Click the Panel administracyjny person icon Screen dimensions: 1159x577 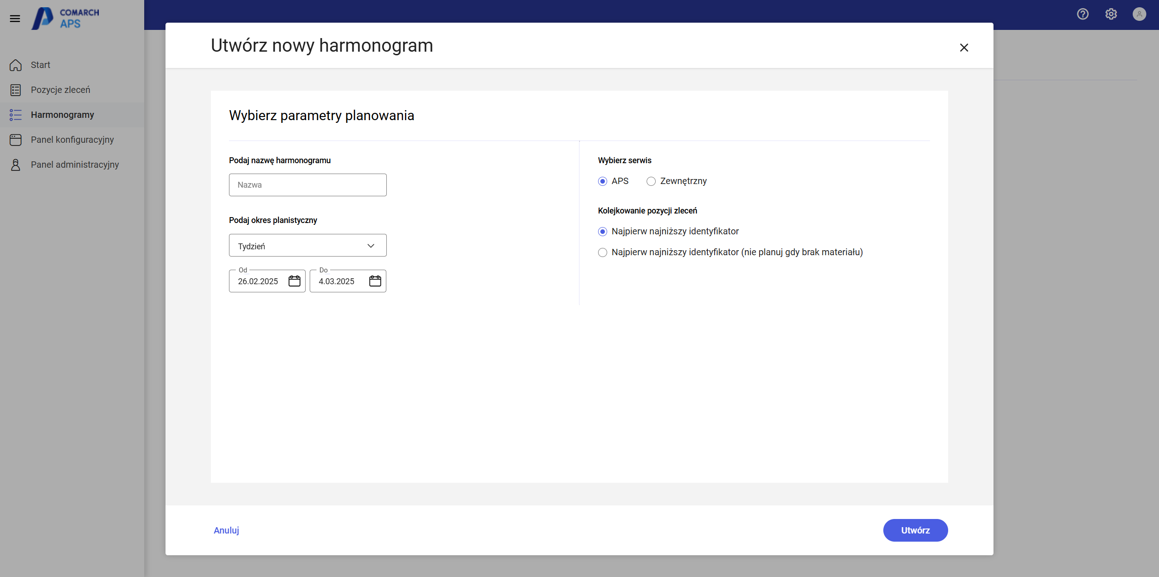click(x=15, y=165)
